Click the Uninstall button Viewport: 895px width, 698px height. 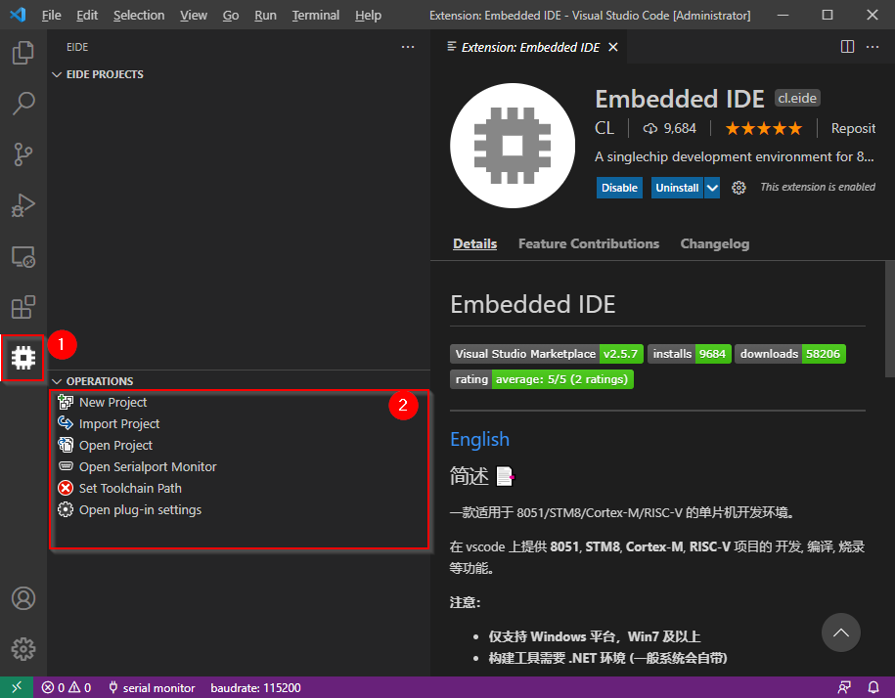point(677,188)
